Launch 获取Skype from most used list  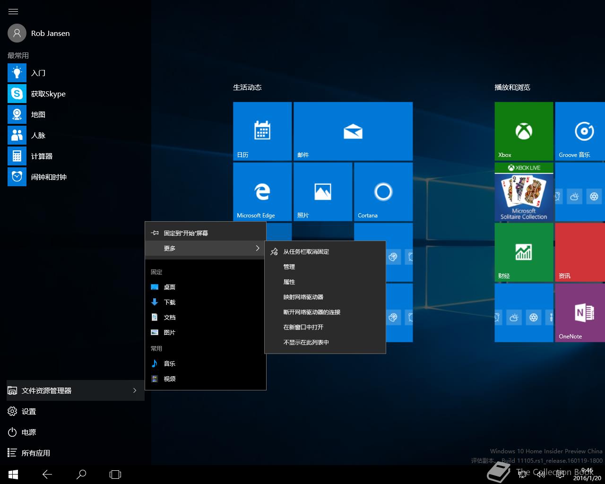click(76, 94)
